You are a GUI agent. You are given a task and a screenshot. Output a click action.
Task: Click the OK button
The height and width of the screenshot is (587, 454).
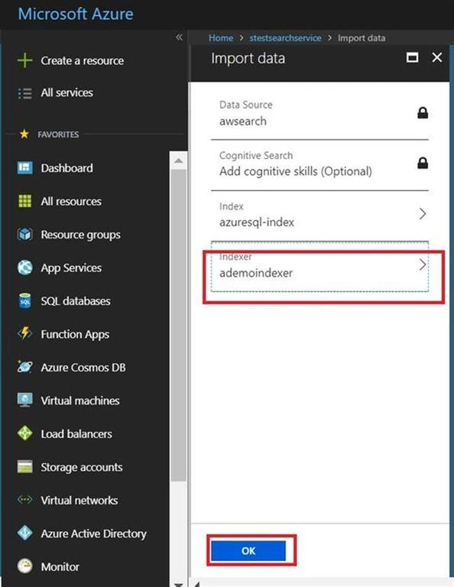(248, 550)
